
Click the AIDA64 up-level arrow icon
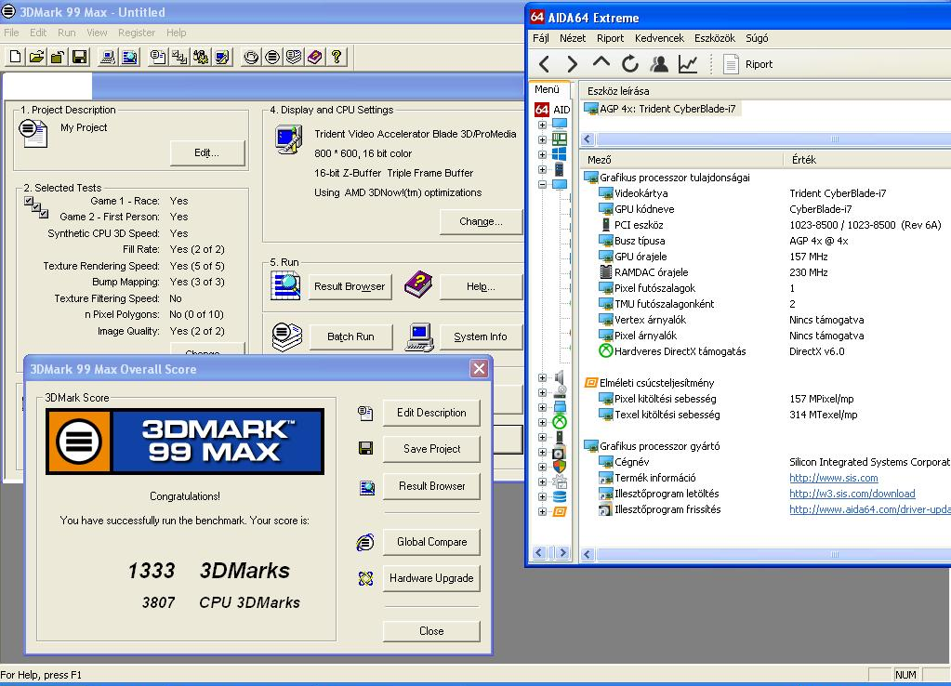pyautogui.click(x=601, y=62)
